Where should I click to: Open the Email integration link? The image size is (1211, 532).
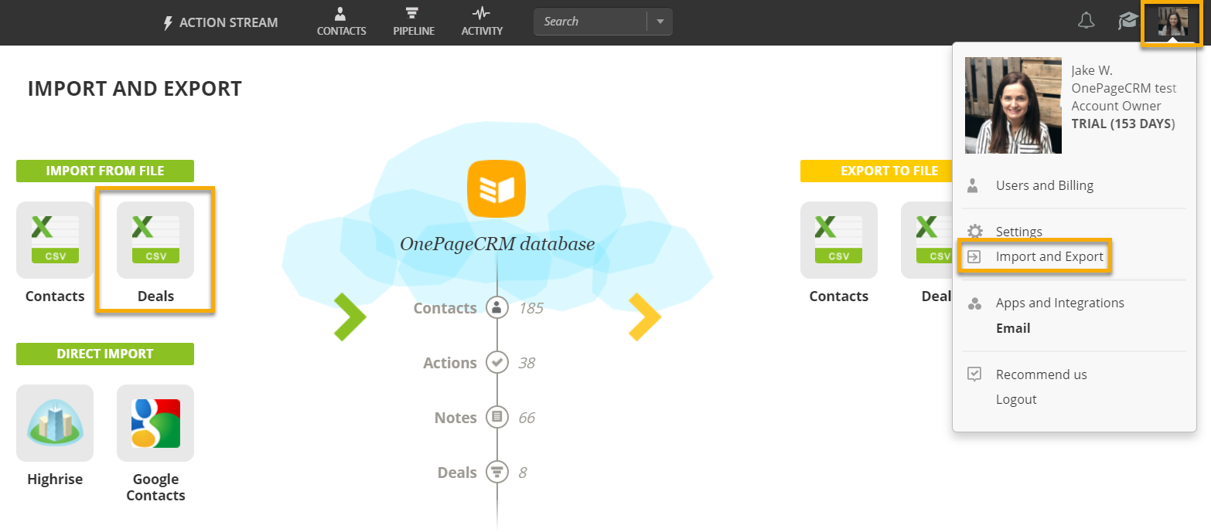[1013, 328]
